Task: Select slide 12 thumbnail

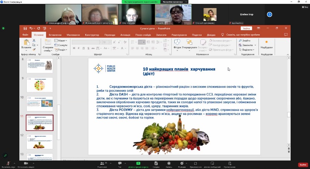Action: click(x=40, y=142)
